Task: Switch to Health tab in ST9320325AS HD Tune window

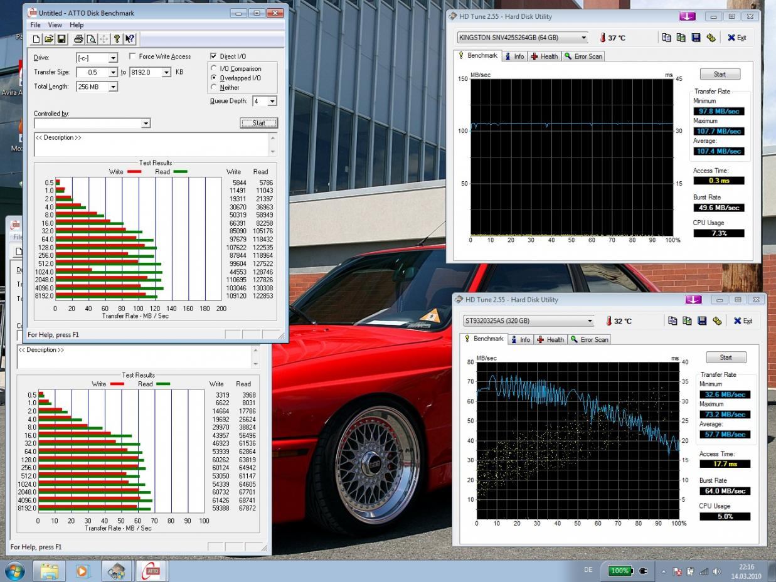Action: click(x=551, y=340)
